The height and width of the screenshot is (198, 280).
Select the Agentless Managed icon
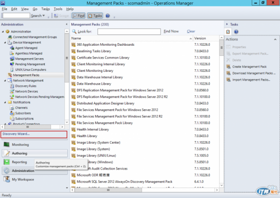[12, 53]
